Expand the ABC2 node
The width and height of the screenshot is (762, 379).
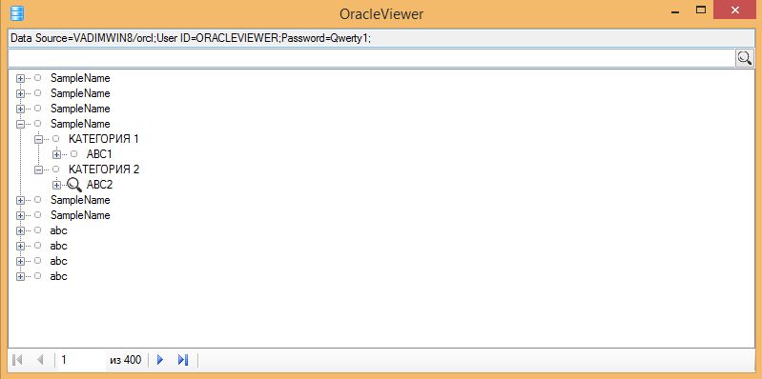pyautogui.click(x=57, y=186)
